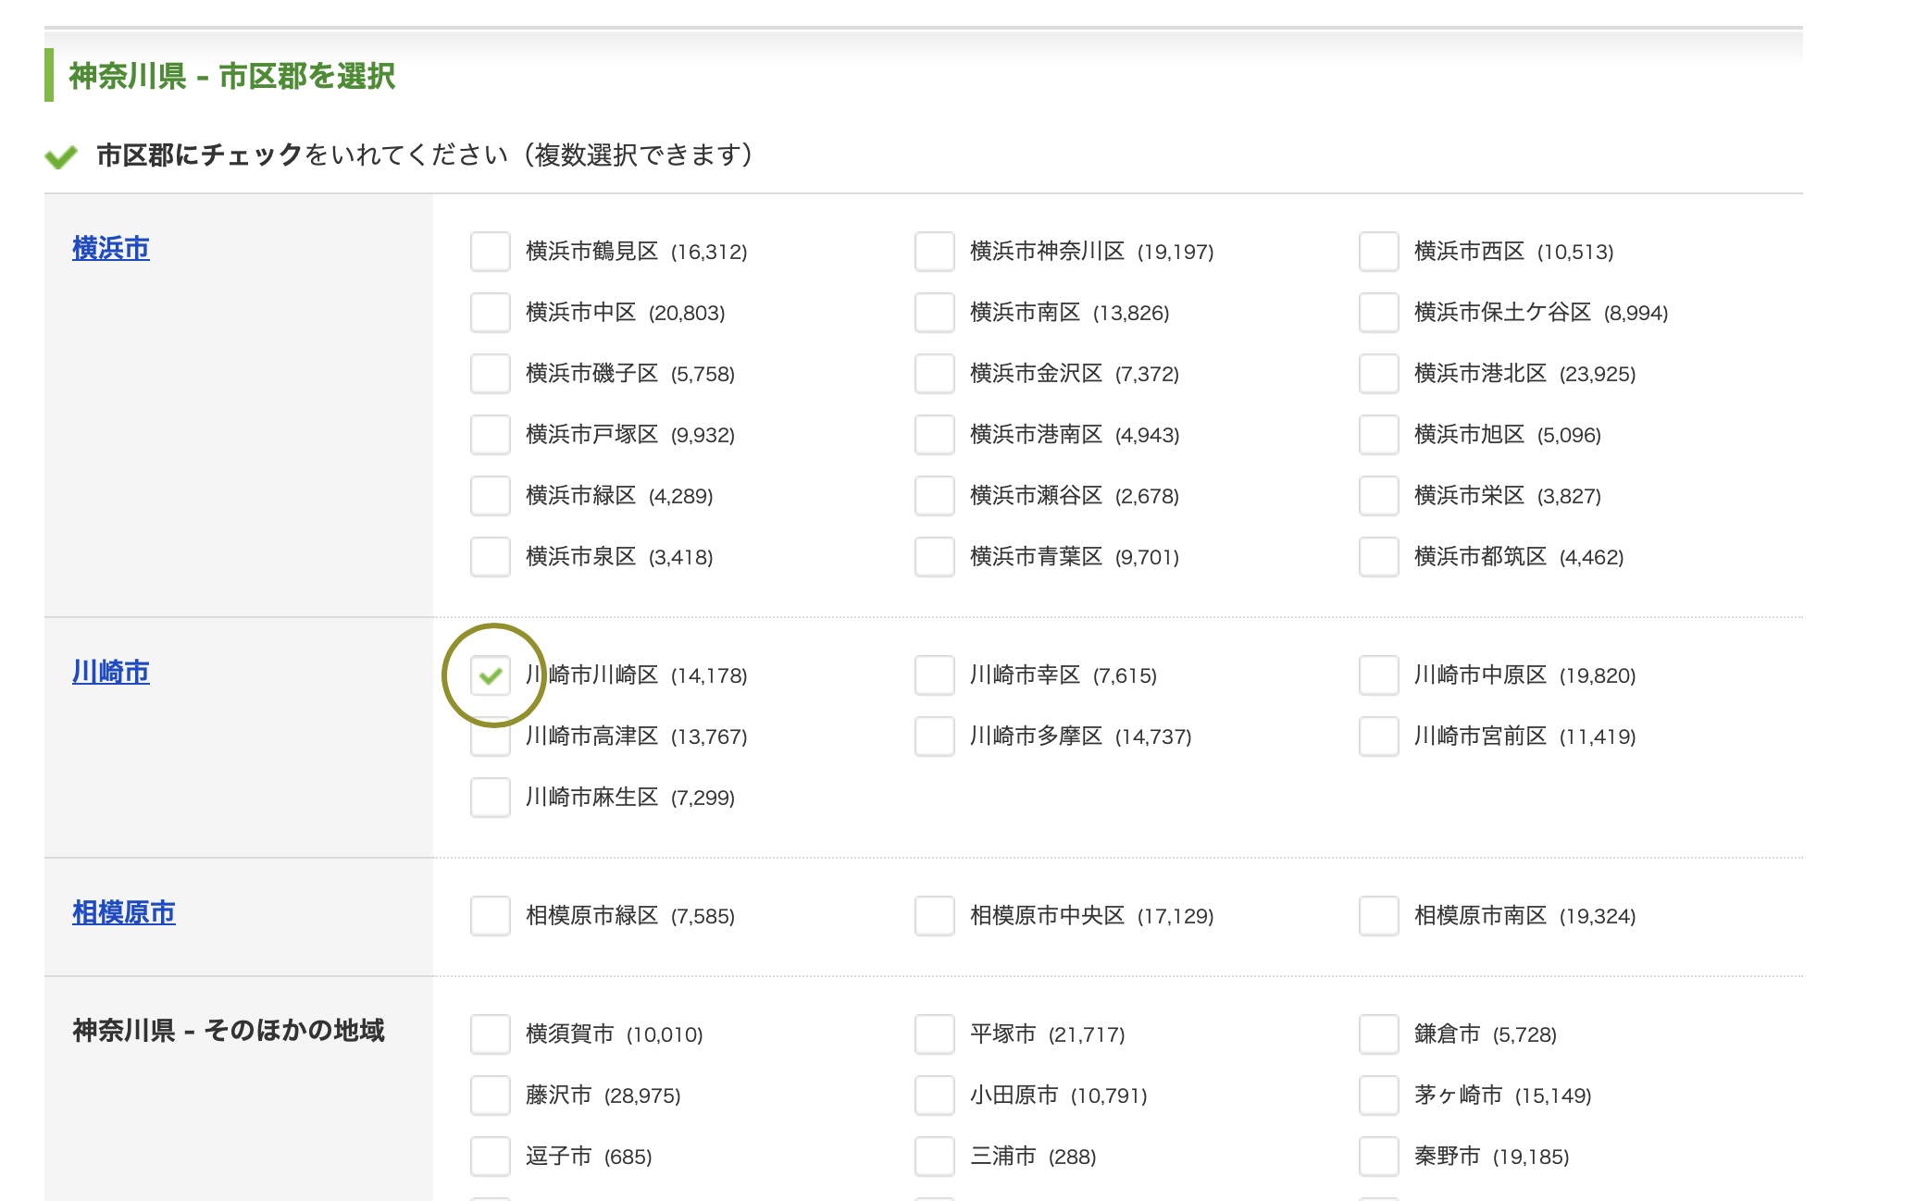The height and width of the screenshot is (1201, 1916).
Task: Enable the 藤沢市 checkbox
Action: click(491, 1096)
